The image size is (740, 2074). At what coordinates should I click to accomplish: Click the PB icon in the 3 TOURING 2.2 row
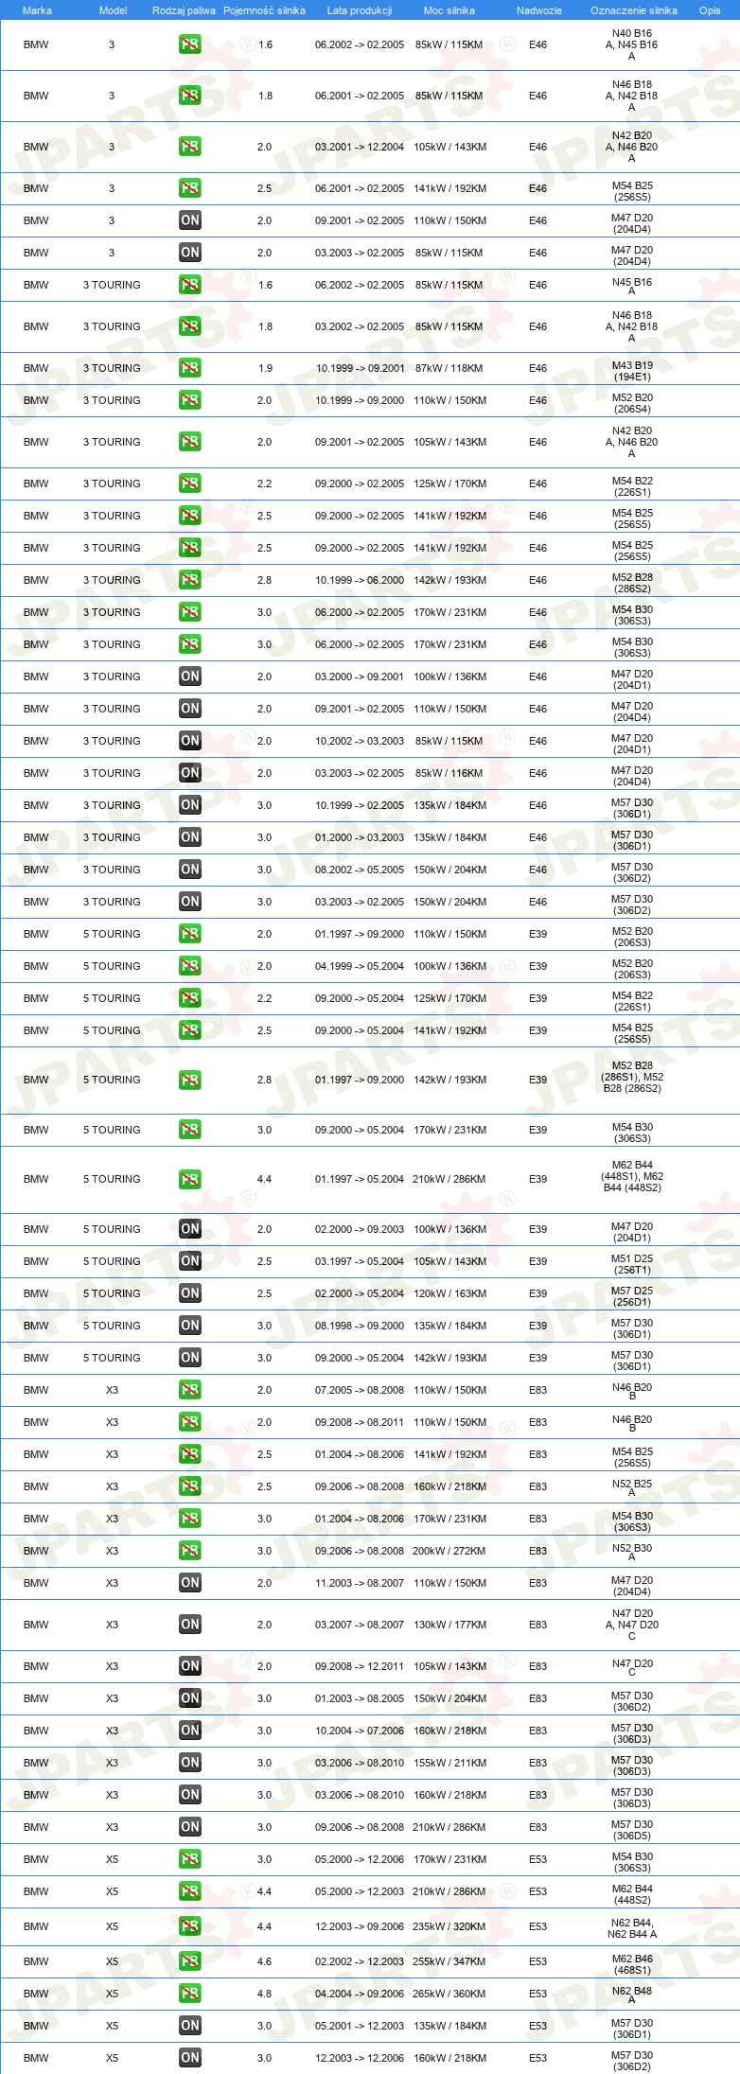(189, 483)
